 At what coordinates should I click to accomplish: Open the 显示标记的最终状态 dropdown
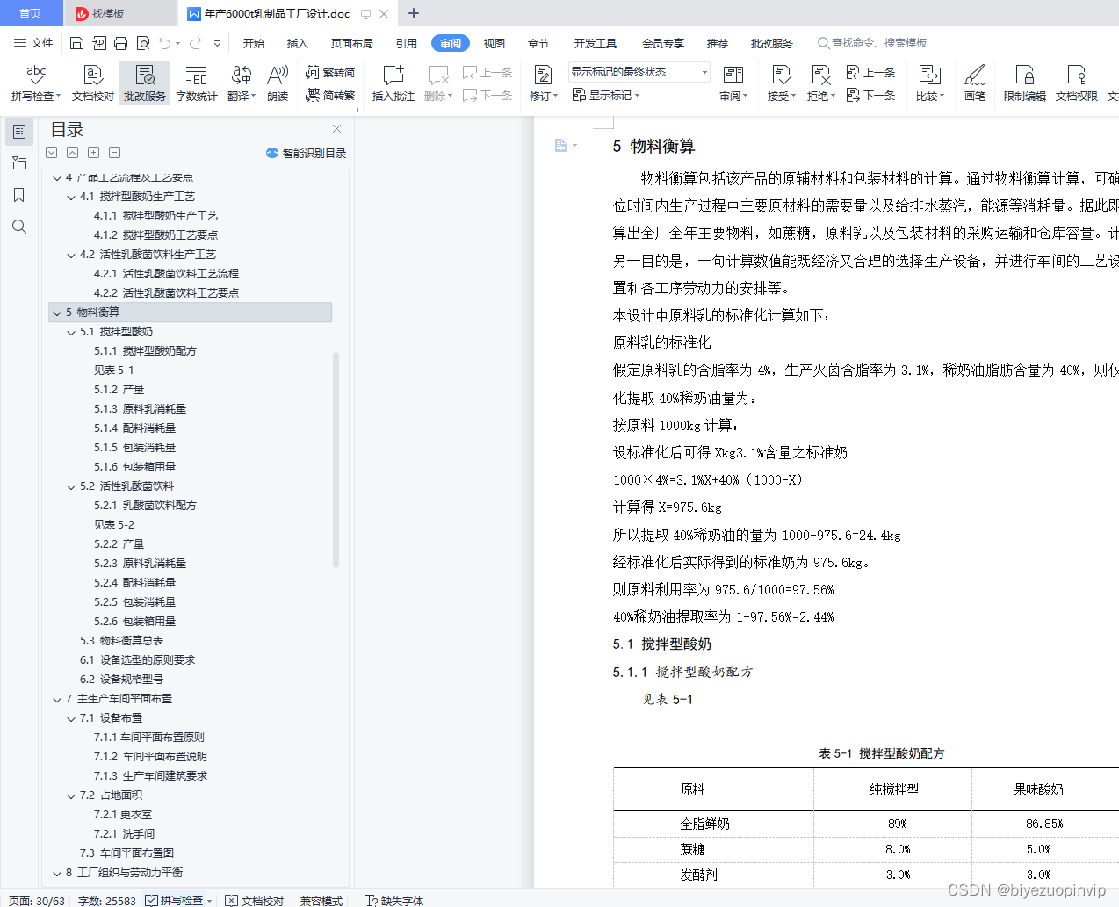point(639,72)
